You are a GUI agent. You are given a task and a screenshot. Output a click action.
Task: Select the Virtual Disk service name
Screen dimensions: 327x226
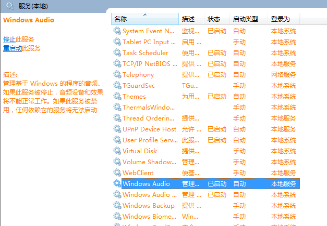pos(140,151)
